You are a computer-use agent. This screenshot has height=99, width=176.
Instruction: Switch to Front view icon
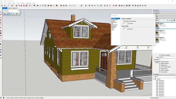pos(138,5)
